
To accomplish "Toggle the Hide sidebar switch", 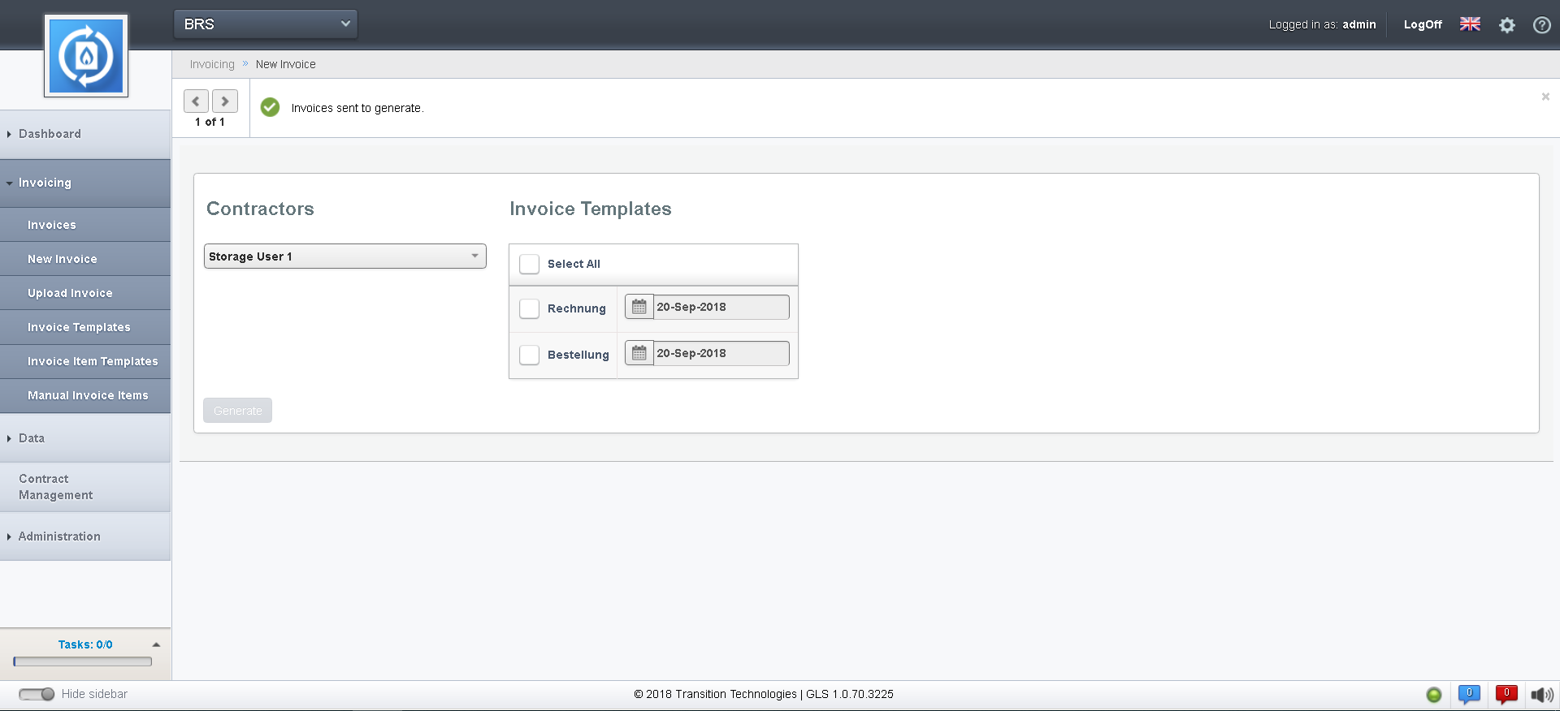I will (x=37, y=694).
